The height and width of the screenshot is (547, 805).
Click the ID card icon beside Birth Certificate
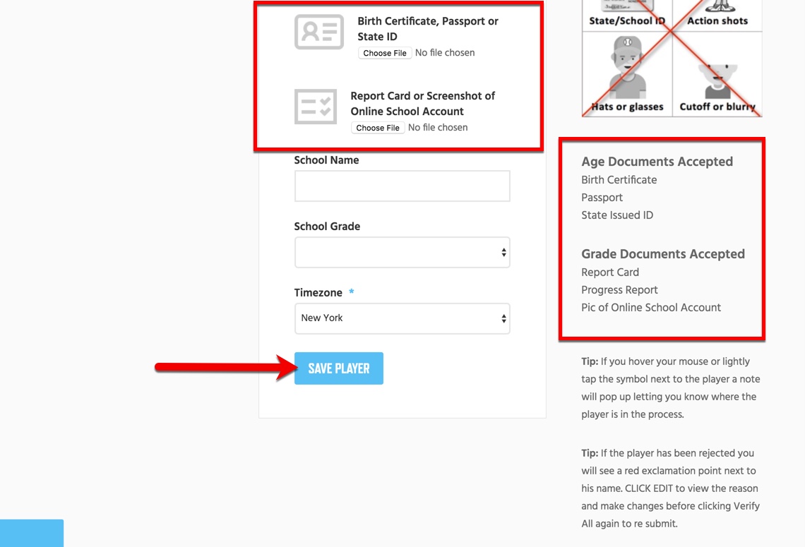click(x=318, y=32)
